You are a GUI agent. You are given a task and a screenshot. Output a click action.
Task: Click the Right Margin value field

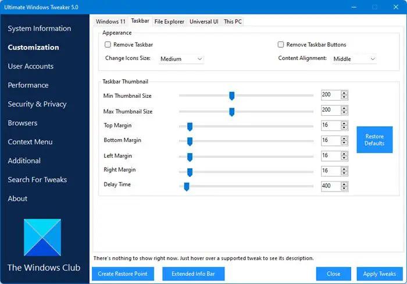point(331,171)
